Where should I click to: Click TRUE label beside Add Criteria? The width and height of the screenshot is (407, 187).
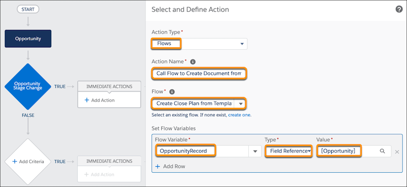(60, 161)
